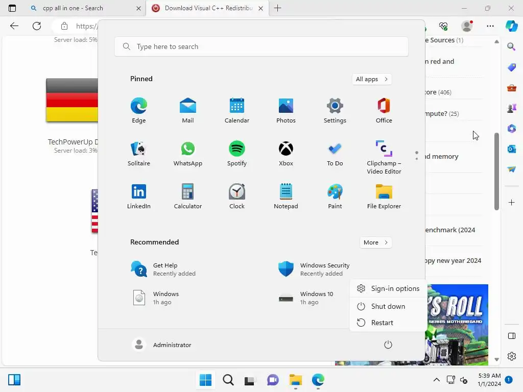
Task: Open taskbar Search
Action: click(x=228, y=380)
